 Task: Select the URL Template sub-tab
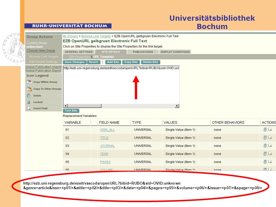(x=103, y=57)
